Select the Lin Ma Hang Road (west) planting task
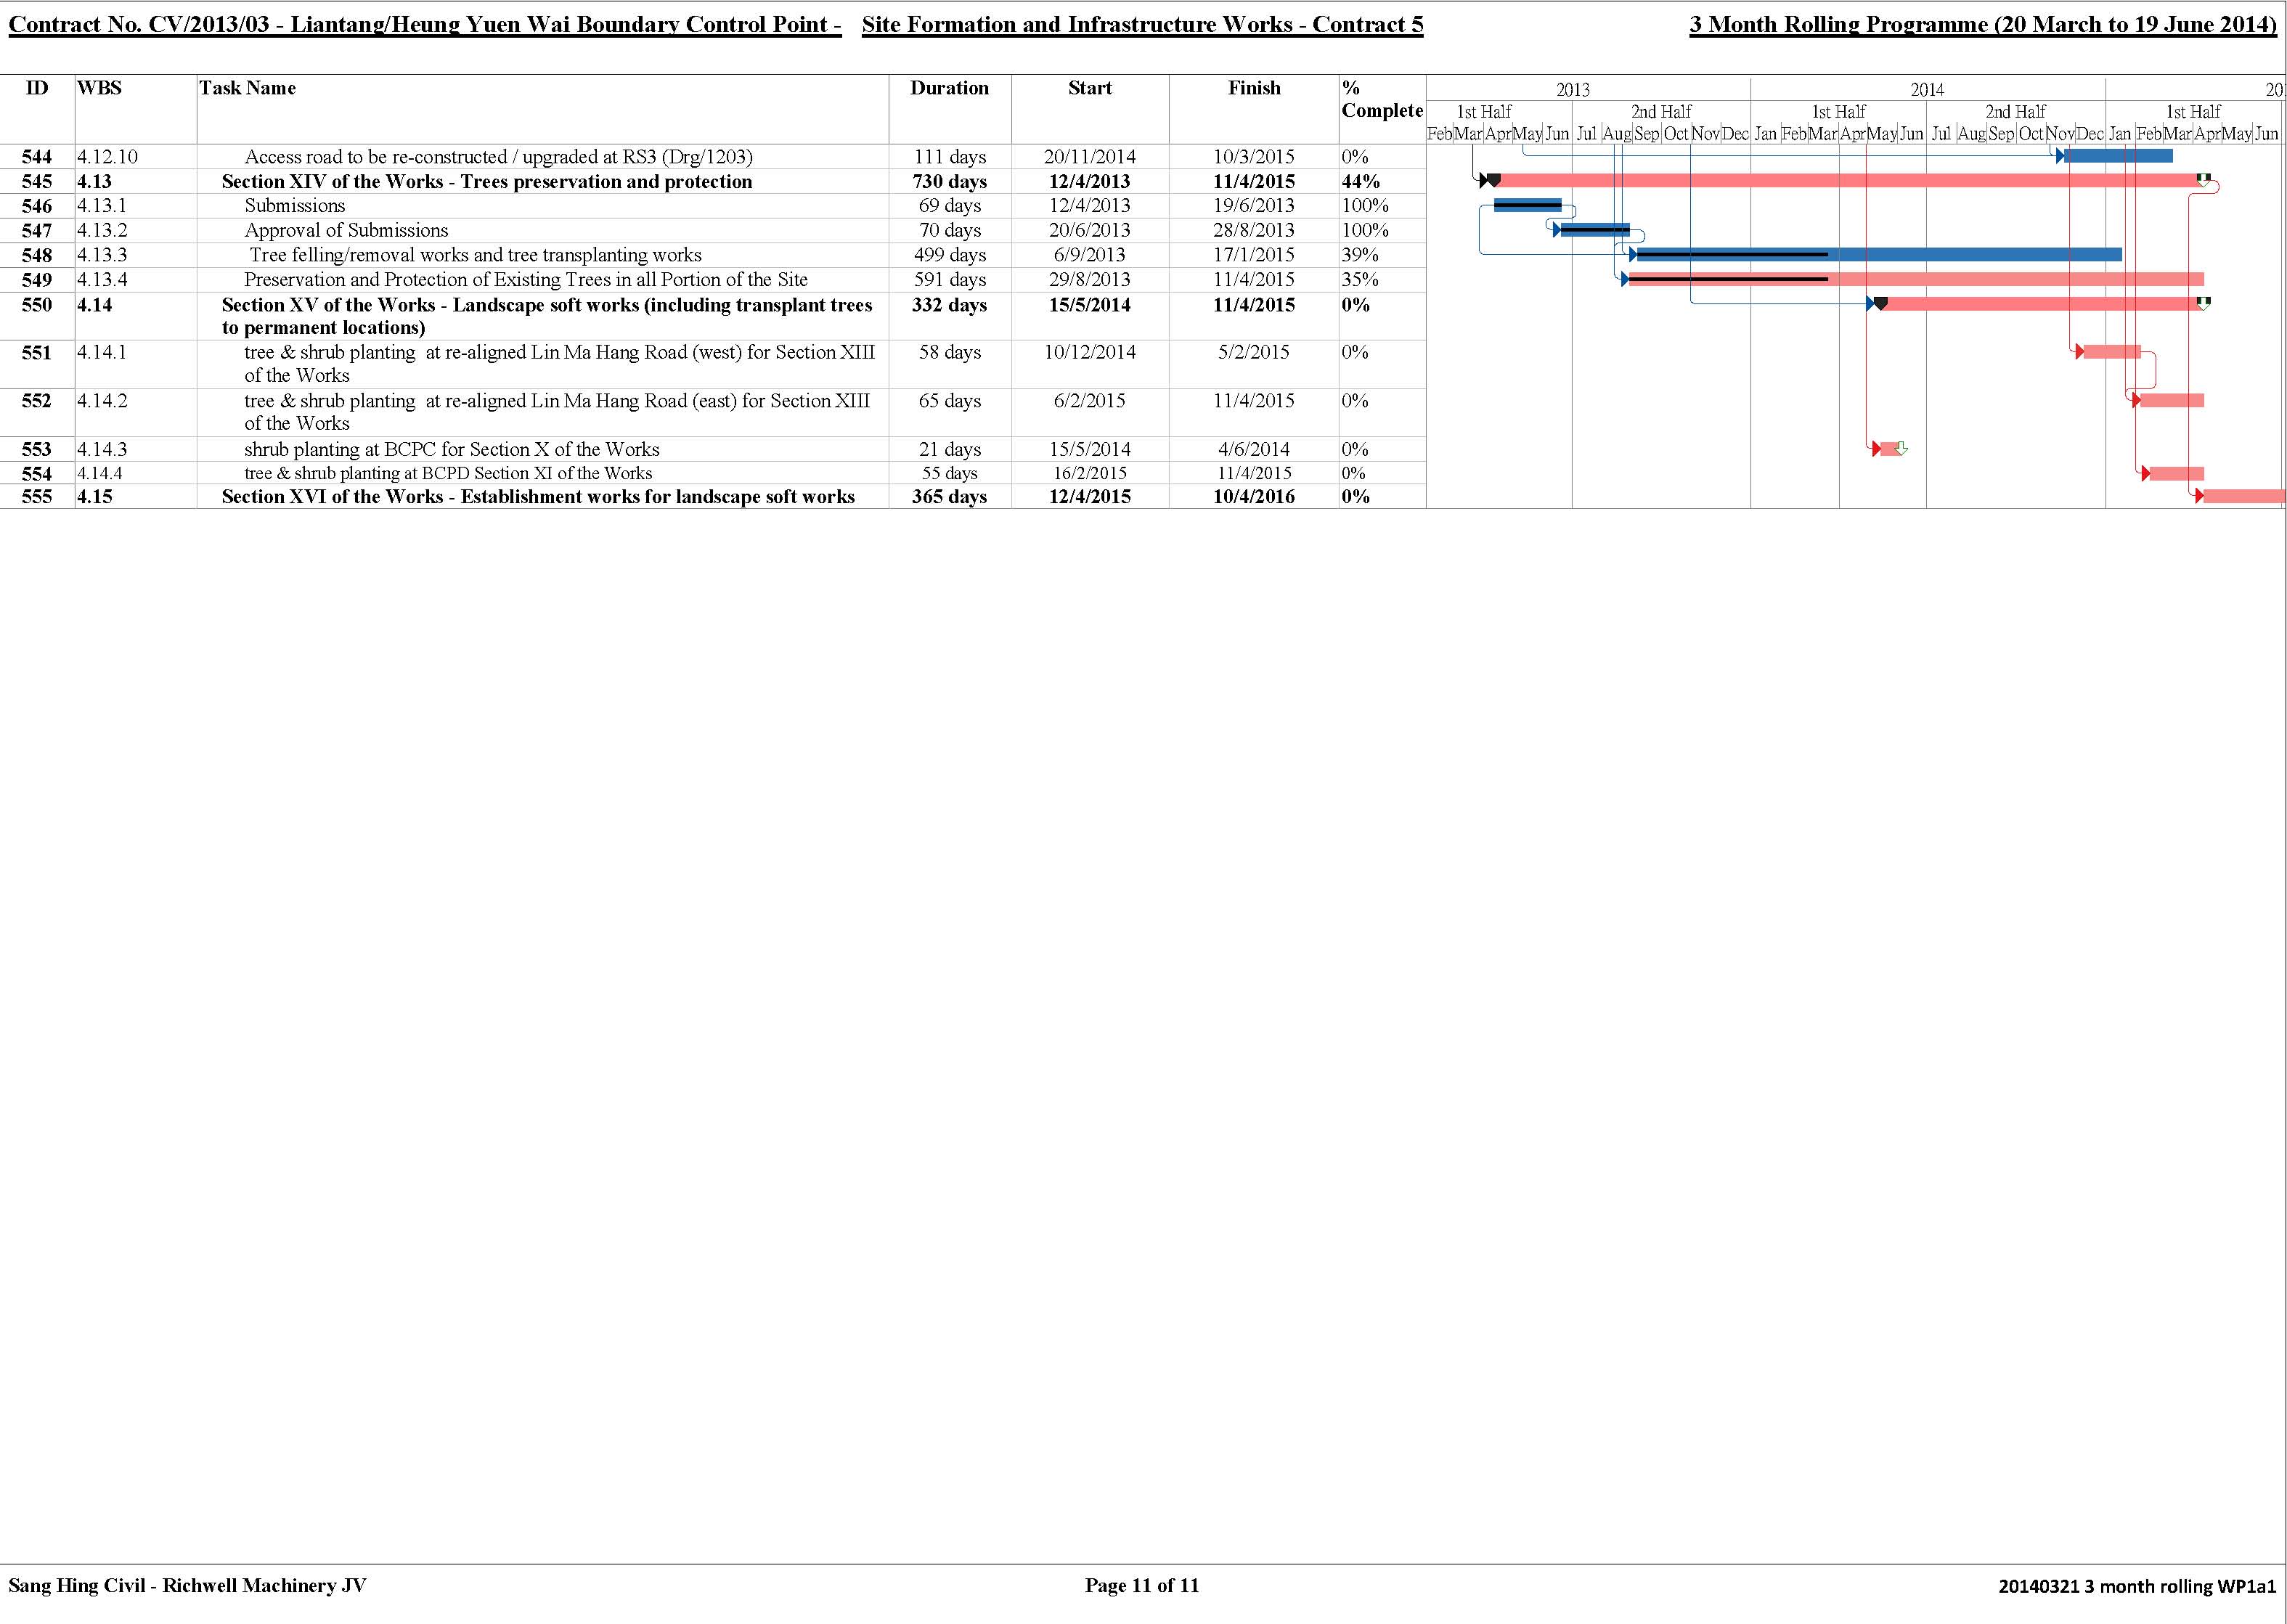This screenshot has width=2287, height=1624. coord(559,363)
